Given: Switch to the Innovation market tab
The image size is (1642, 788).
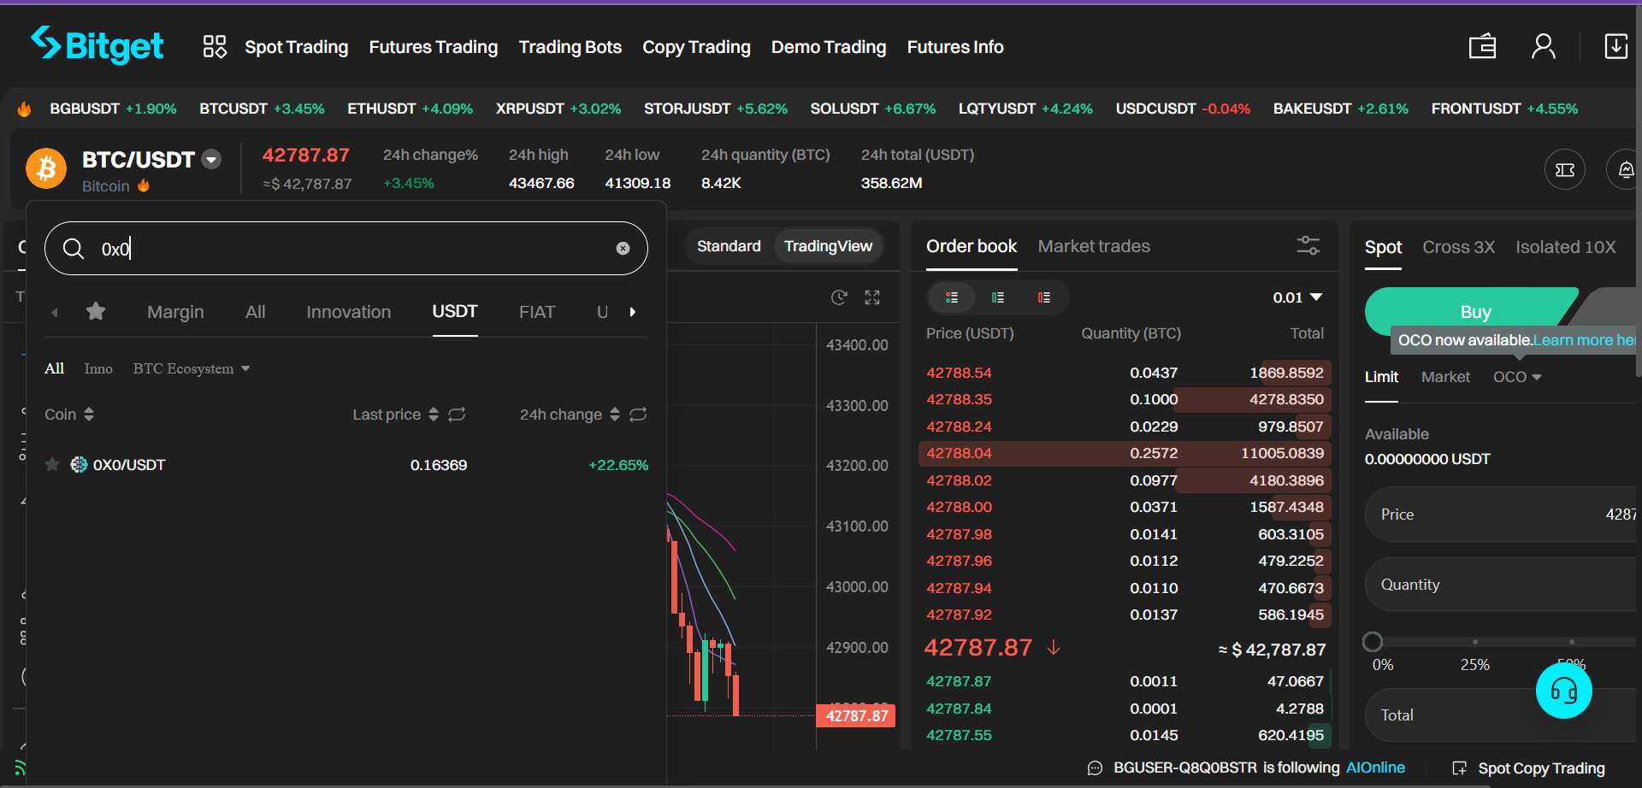Looking at the screenshot, I should [x=349, y=312].
